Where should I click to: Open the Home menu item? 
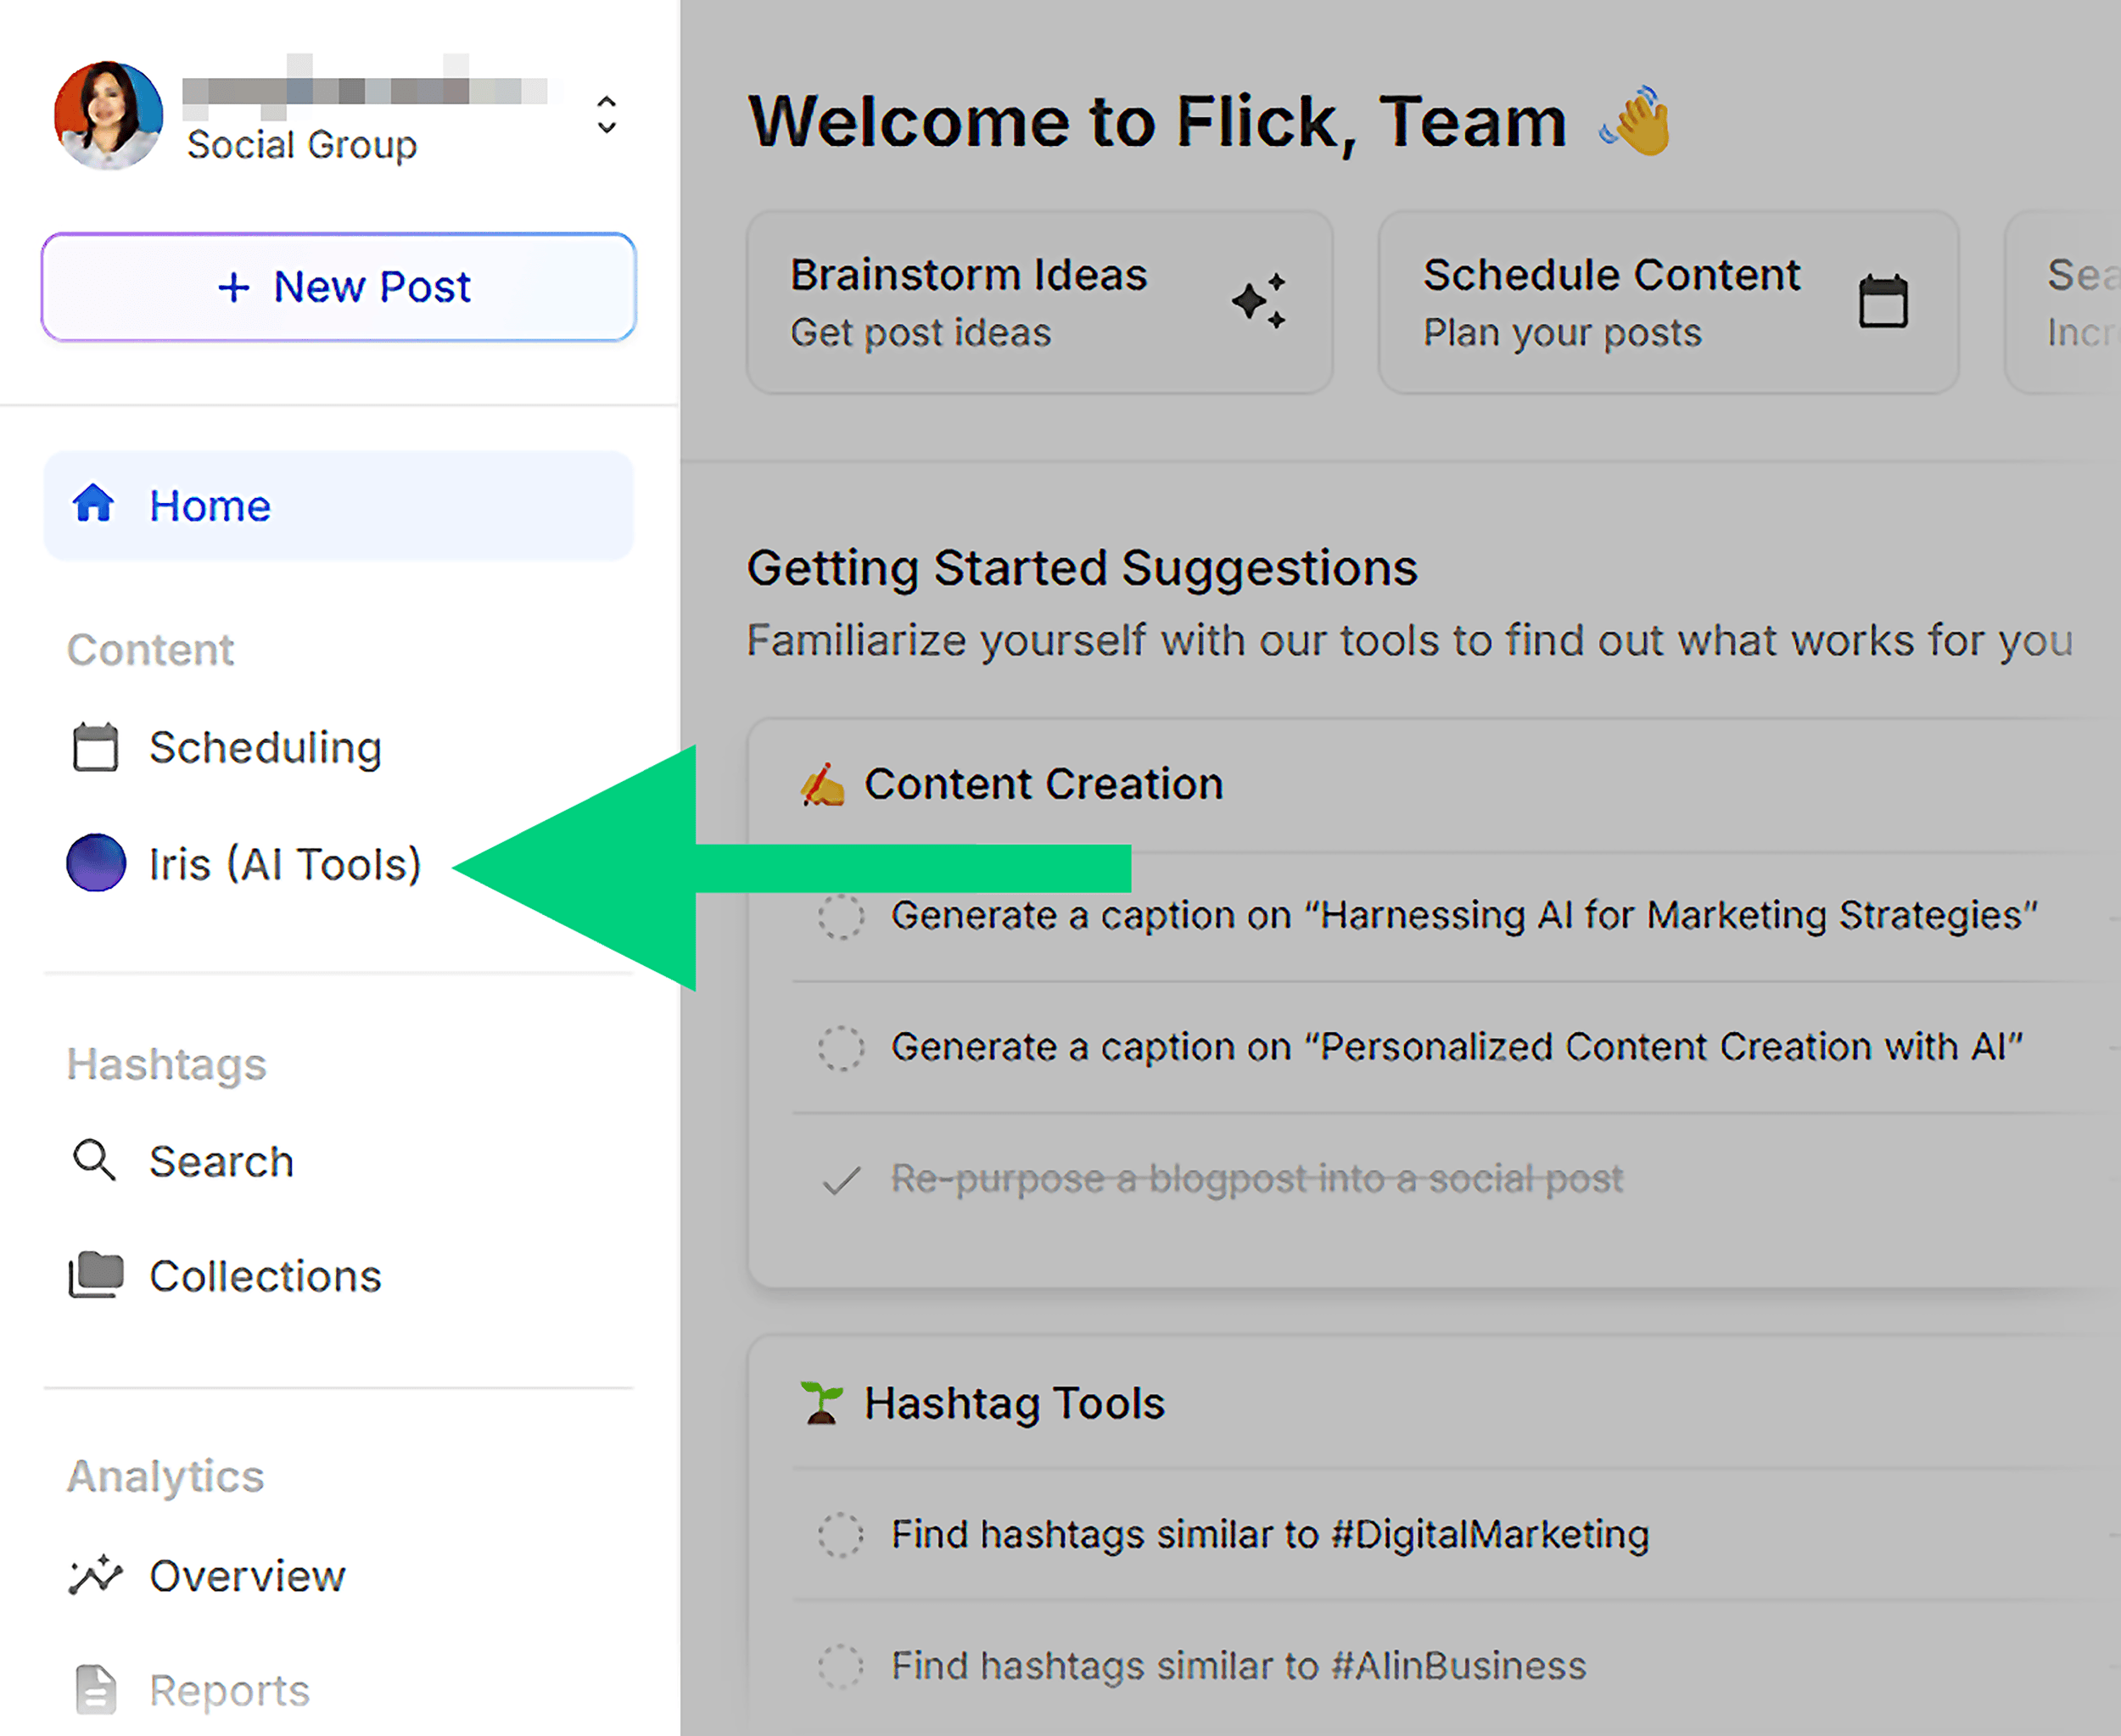[339, 505]
